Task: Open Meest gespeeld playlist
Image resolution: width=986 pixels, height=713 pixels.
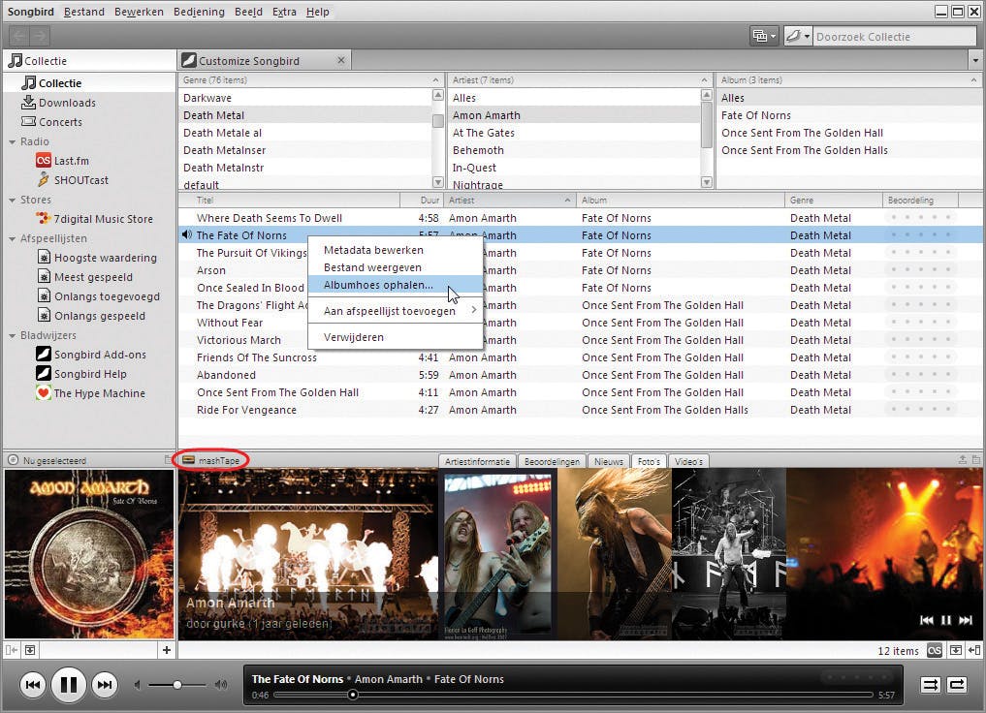Action: click(85, 277)
